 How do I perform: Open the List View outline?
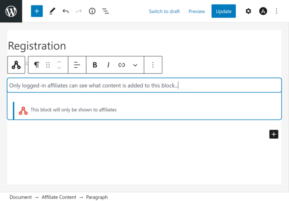click(105, 11)
